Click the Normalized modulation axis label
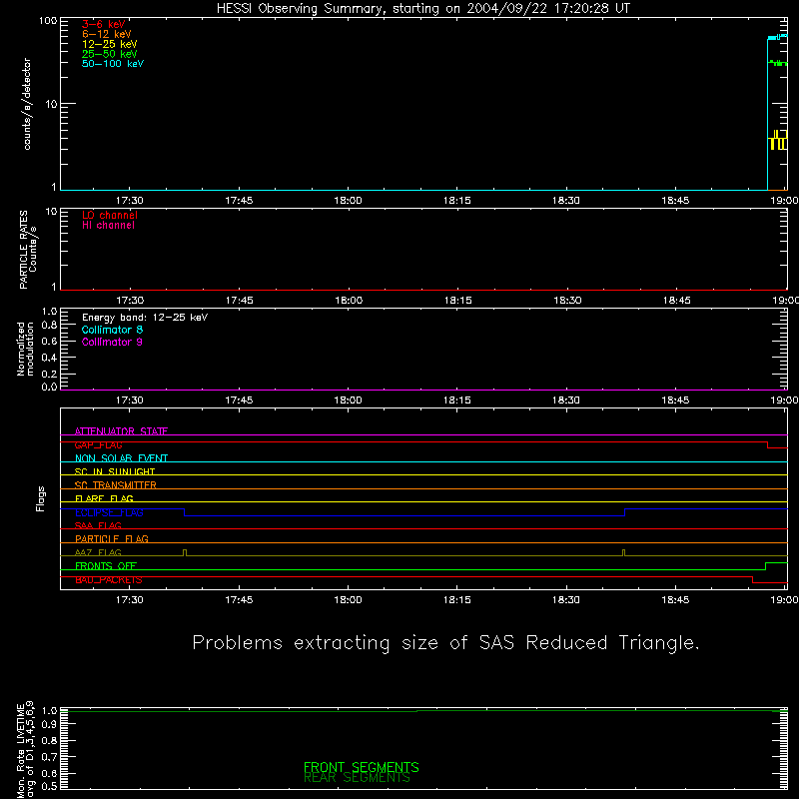799x799 pixels. [25, 349]
